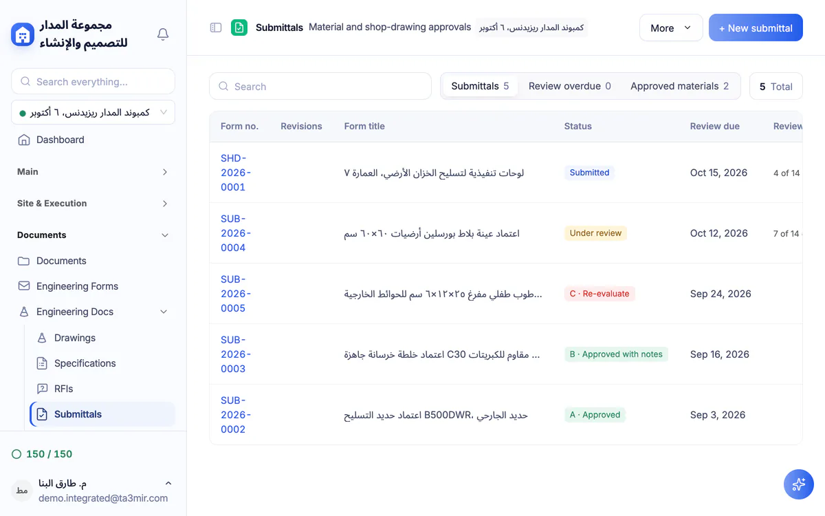The width and height of the screenshot is (825, 516).
Task: Open the More dropdown
Action: click(671, 28)
